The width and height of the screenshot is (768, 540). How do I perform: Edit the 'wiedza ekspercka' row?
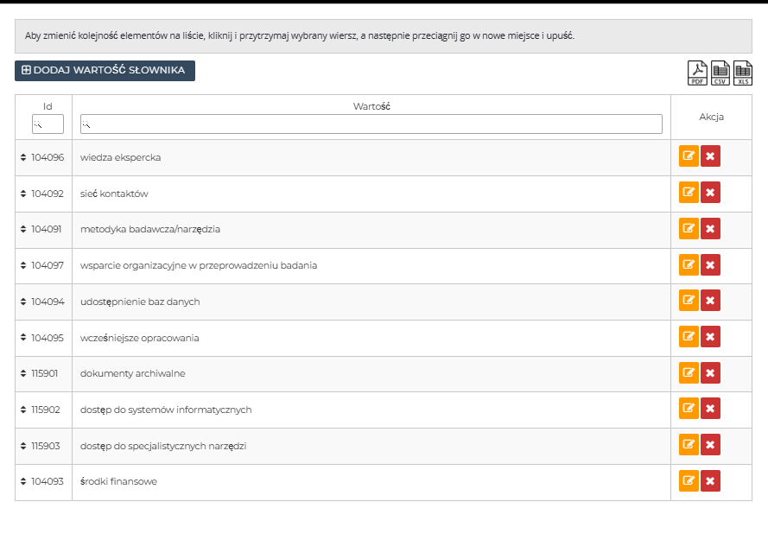(x=689, y=156)
